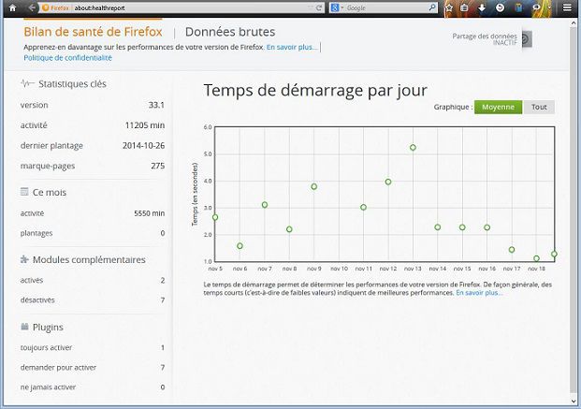Viewport: 581px width, 409px height.
Task: Click the nov 11 data point
Action: tap(364, 207)
